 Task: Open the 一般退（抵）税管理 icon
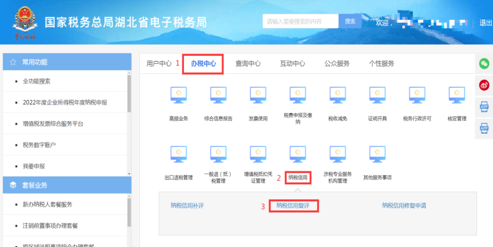click(218, 154)
